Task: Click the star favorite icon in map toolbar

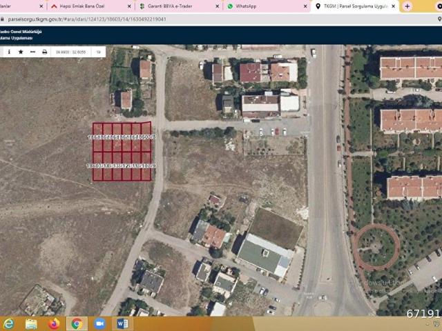Action: (x=21, y=52)
